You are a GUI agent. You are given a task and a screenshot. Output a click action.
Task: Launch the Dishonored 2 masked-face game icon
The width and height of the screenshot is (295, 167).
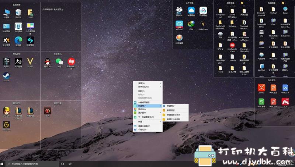pos(6,63)
